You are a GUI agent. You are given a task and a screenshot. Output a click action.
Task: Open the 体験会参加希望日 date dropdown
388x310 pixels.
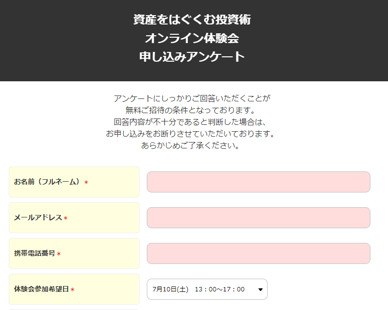click(207, 289)
